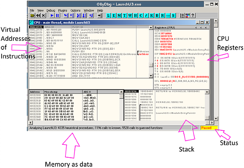Click the horizontal scrollbar left arrow
Screen dimensions: 244x168
point(31,123)
